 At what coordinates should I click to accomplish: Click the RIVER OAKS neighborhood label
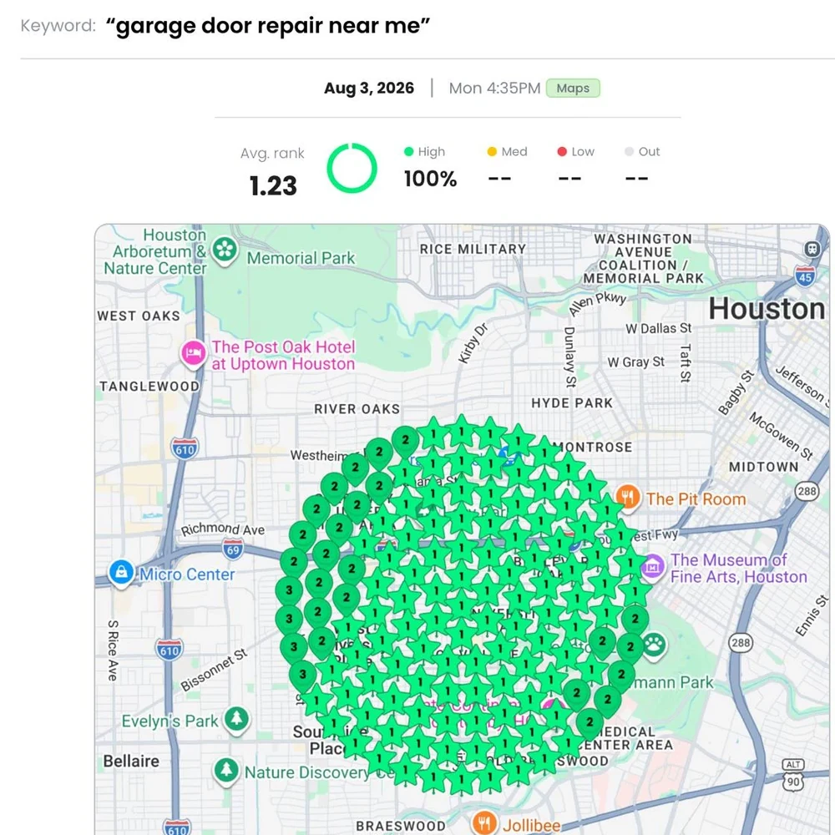tap(357, 409)
